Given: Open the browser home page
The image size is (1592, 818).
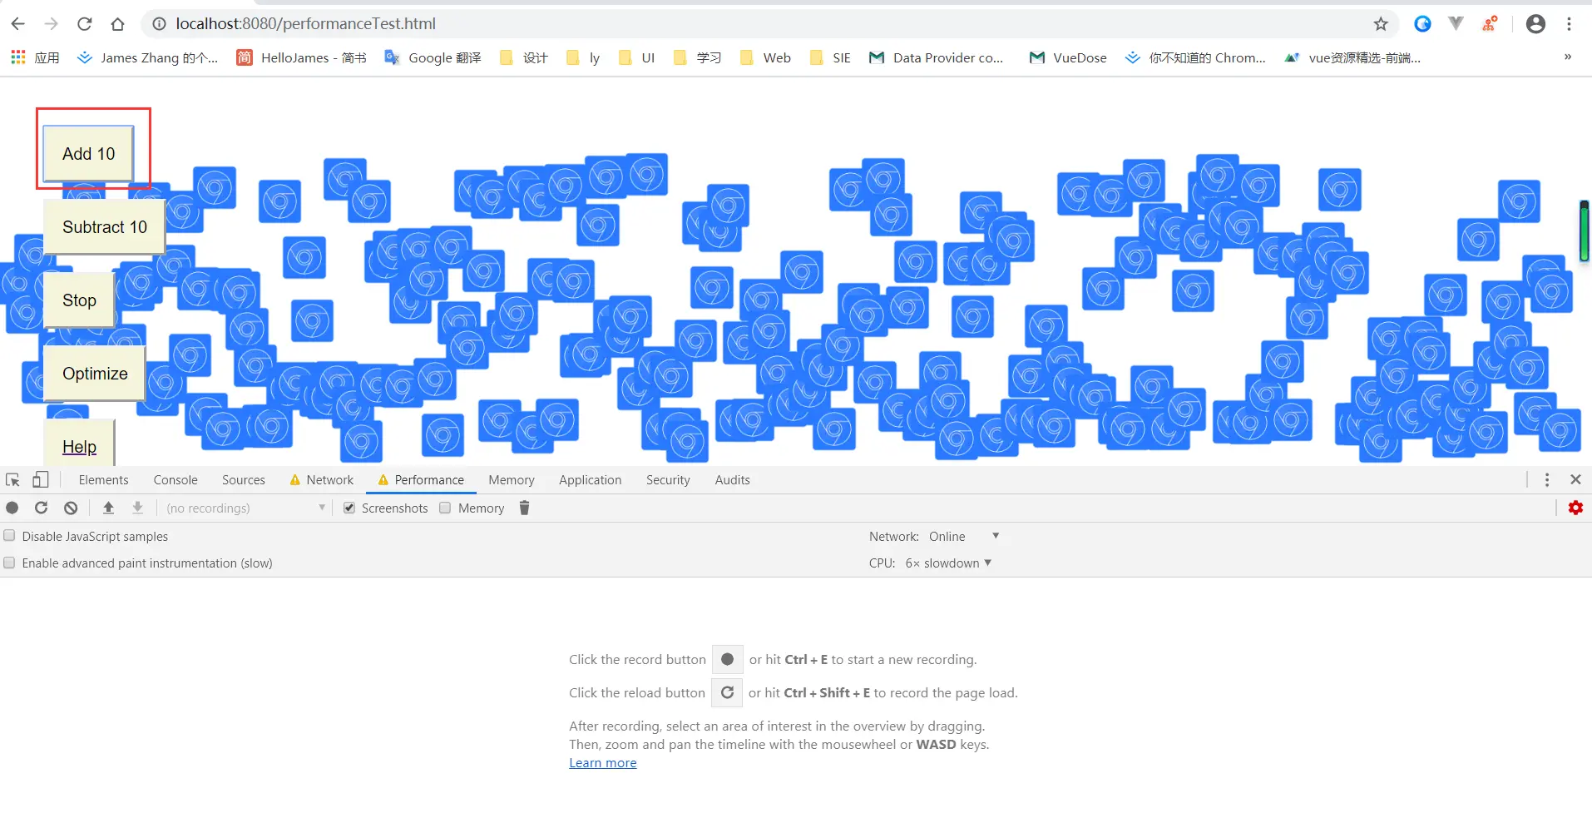Looking at the screenshot, I should click(118, 24).
